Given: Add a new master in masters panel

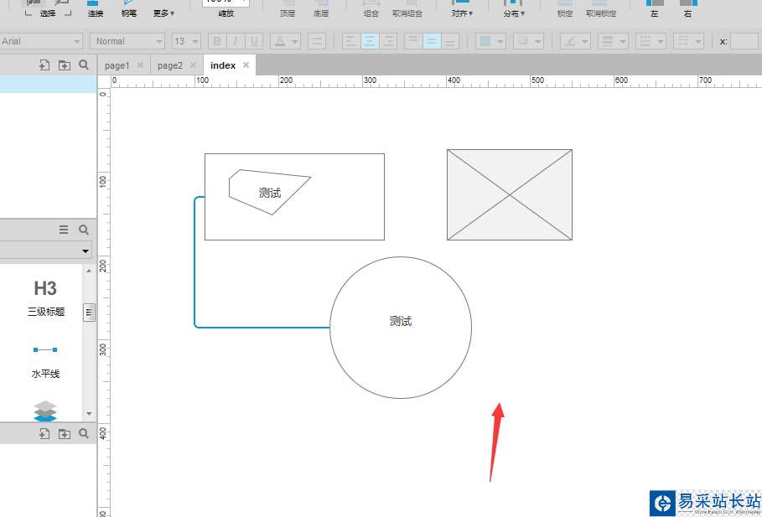Looking at the screenshot, I should pyautogui.click(x=44, y=433).
